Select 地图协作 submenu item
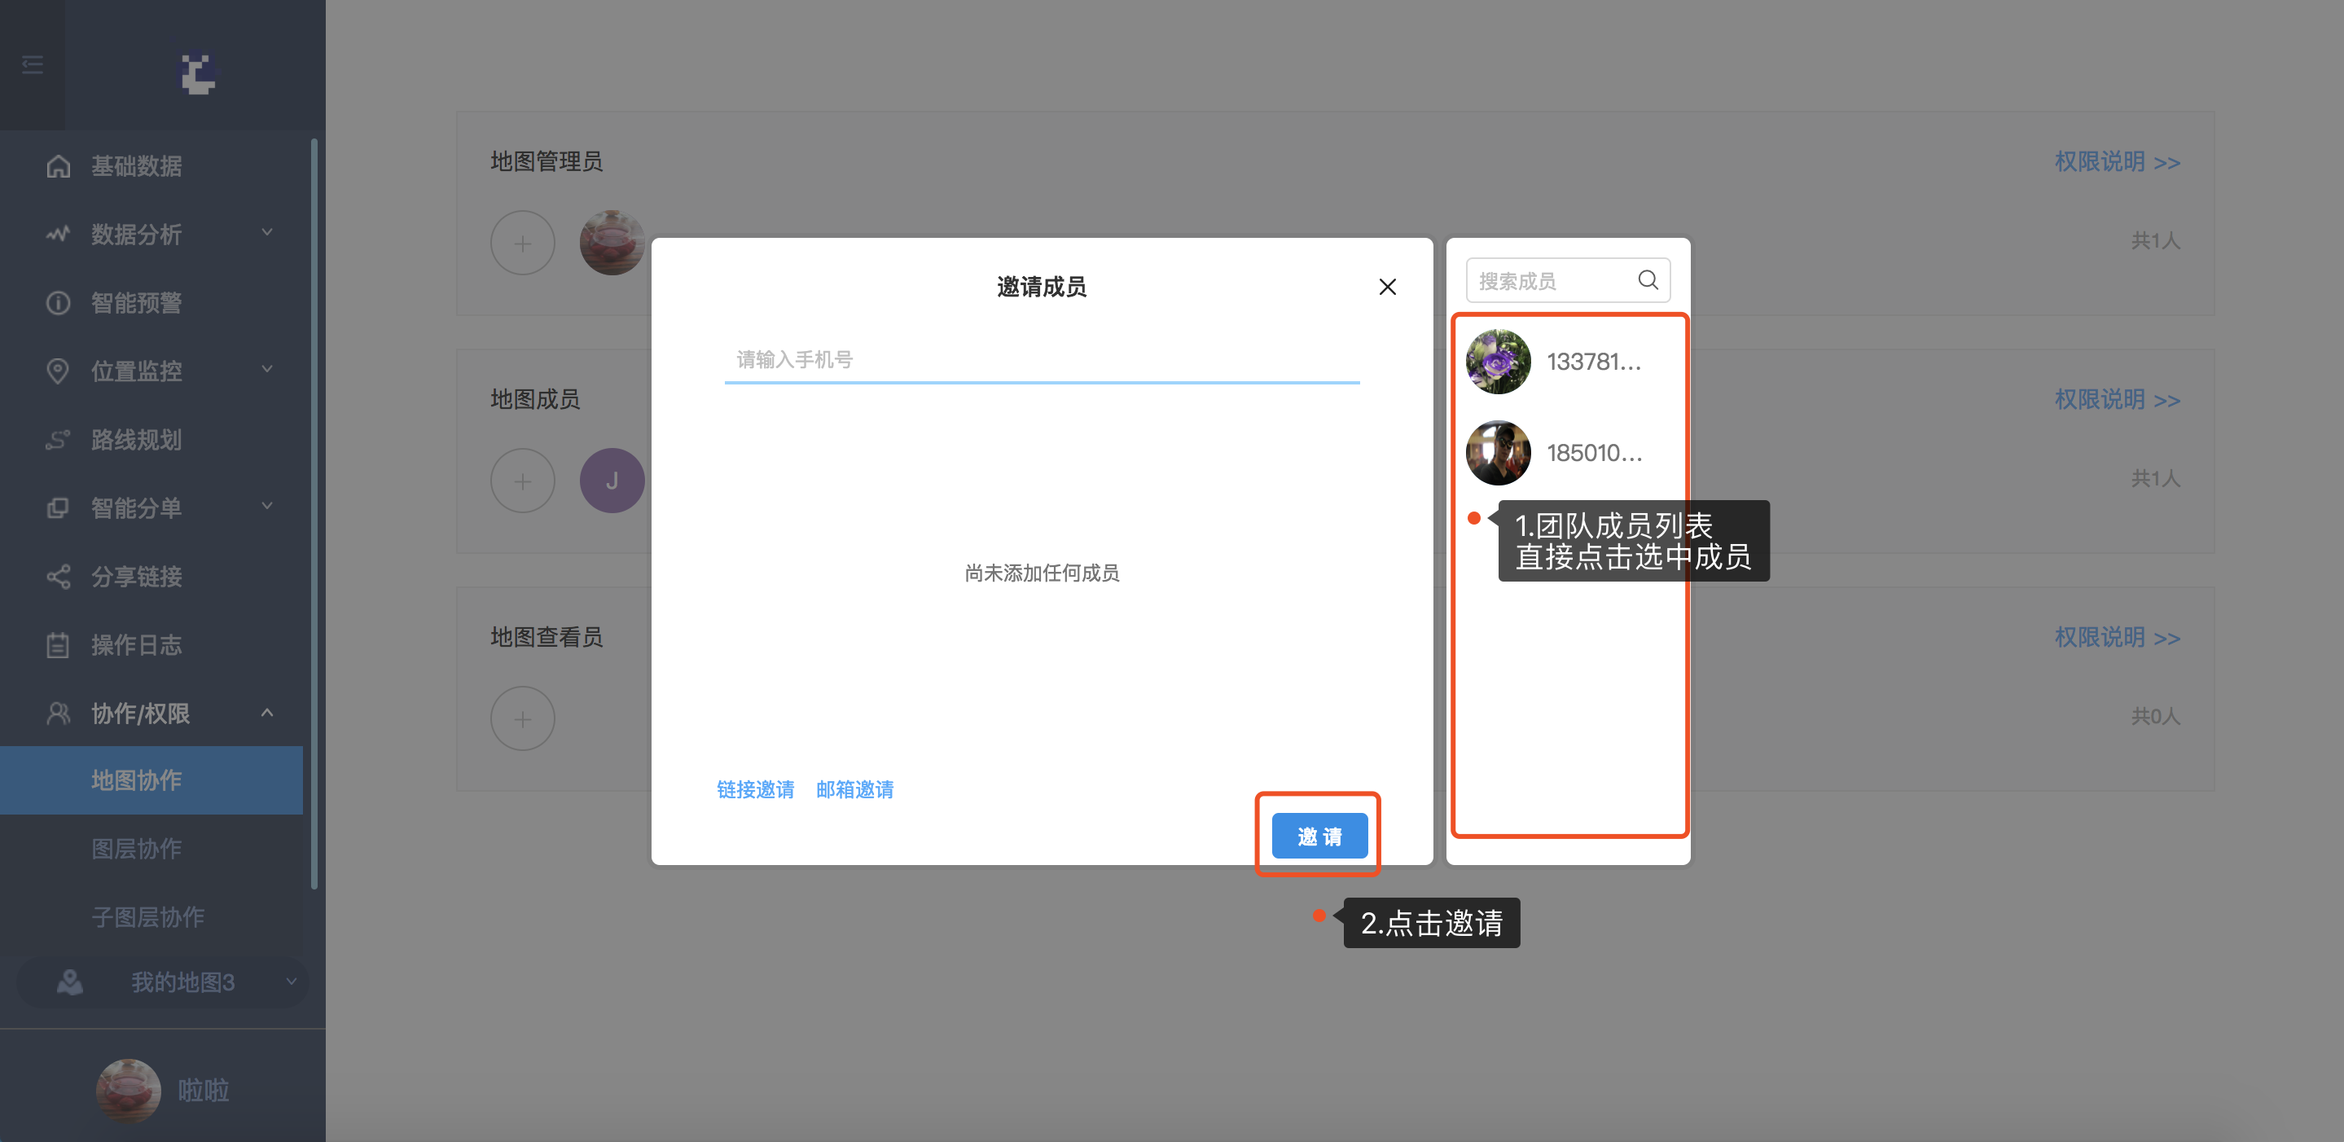The height and width of the screenshot is (1142, 2344). click(152, 780)
